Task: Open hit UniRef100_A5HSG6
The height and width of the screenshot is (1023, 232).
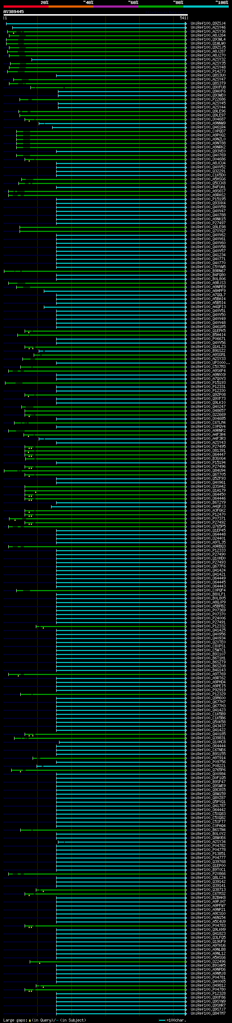Action: coord(208,179)
